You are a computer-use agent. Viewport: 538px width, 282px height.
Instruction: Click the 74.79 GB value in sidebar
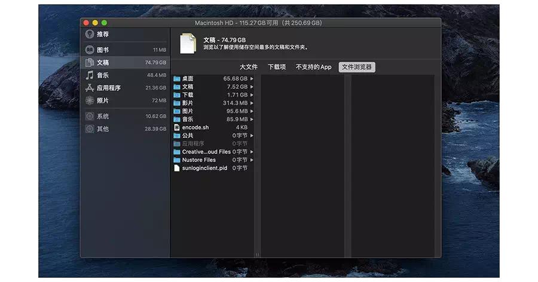click(155, 63)
